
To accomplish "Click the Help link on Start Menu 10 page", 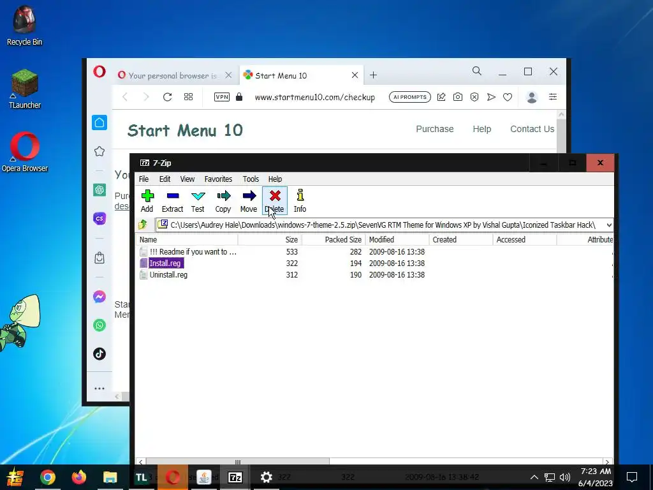I will (482, 129).
